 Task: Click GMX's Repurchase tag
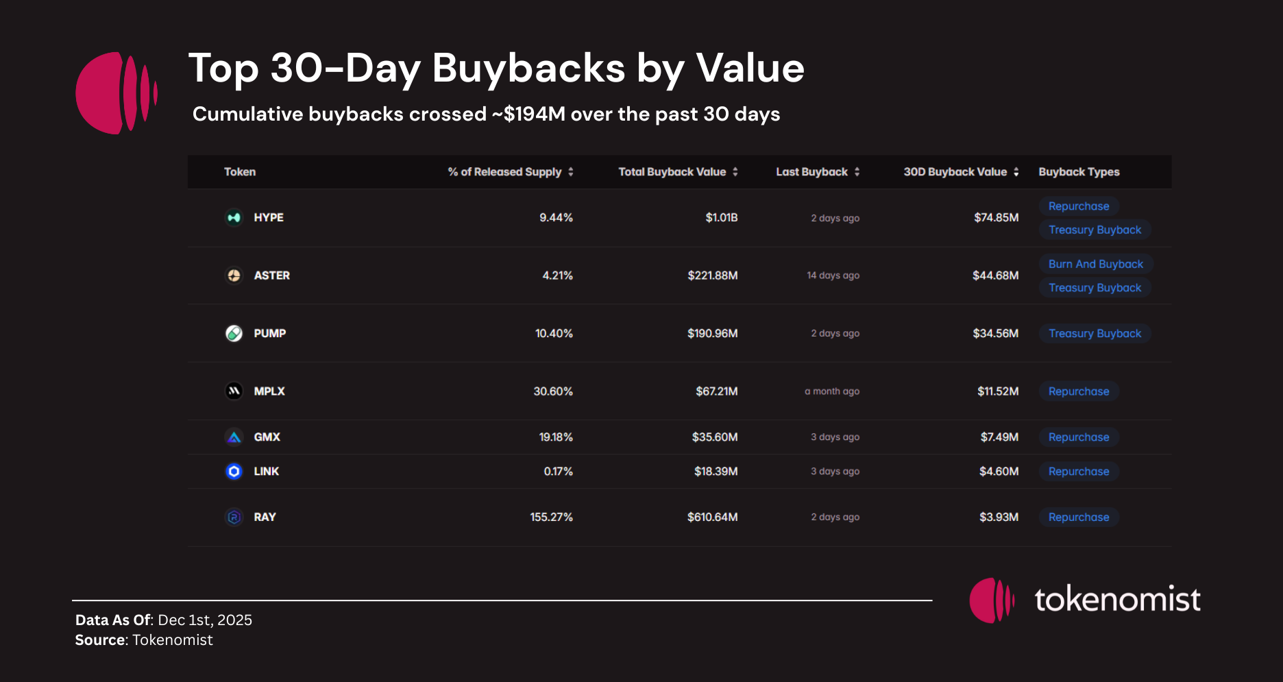pyautogui.click(x=1079, y=437)
